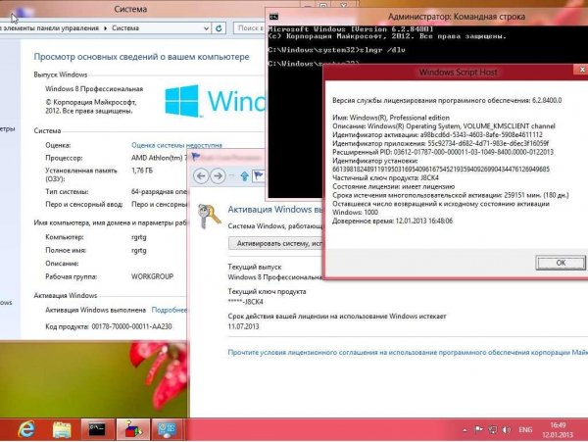
Task: Click the Command Prompt title bar icon
Action: point(274,16)
